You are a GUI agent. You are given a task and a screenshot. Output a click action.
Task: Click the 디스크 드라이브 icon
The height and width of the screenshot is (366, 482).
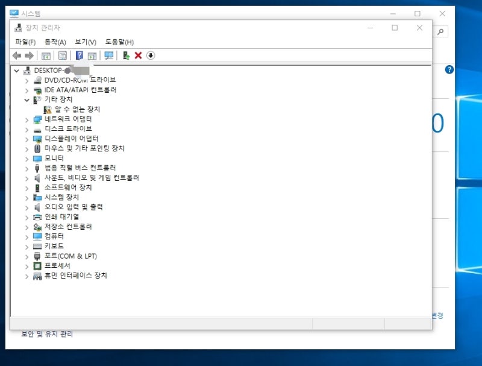(37, 130)
